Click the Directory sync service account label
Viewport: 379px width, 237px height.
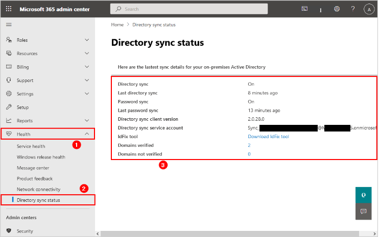click(150, 128)
